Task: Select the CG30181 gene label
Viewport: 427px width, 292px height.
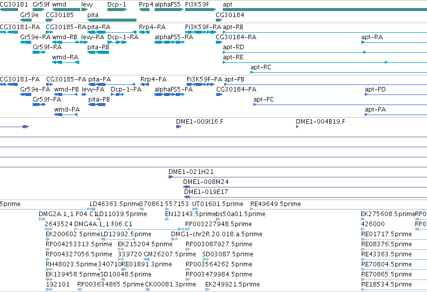Action: point(14,5)
